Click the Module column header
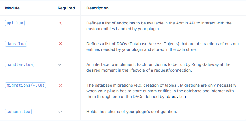Viewport: 246px width, 121px height. tap(12, 8)
